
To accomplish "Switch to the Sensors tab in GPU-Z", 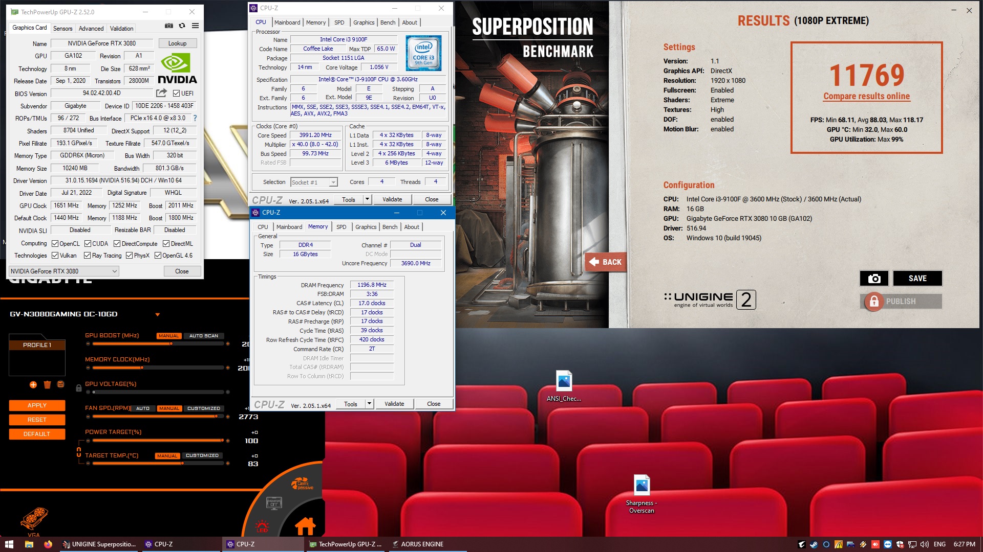I will 63,29.
